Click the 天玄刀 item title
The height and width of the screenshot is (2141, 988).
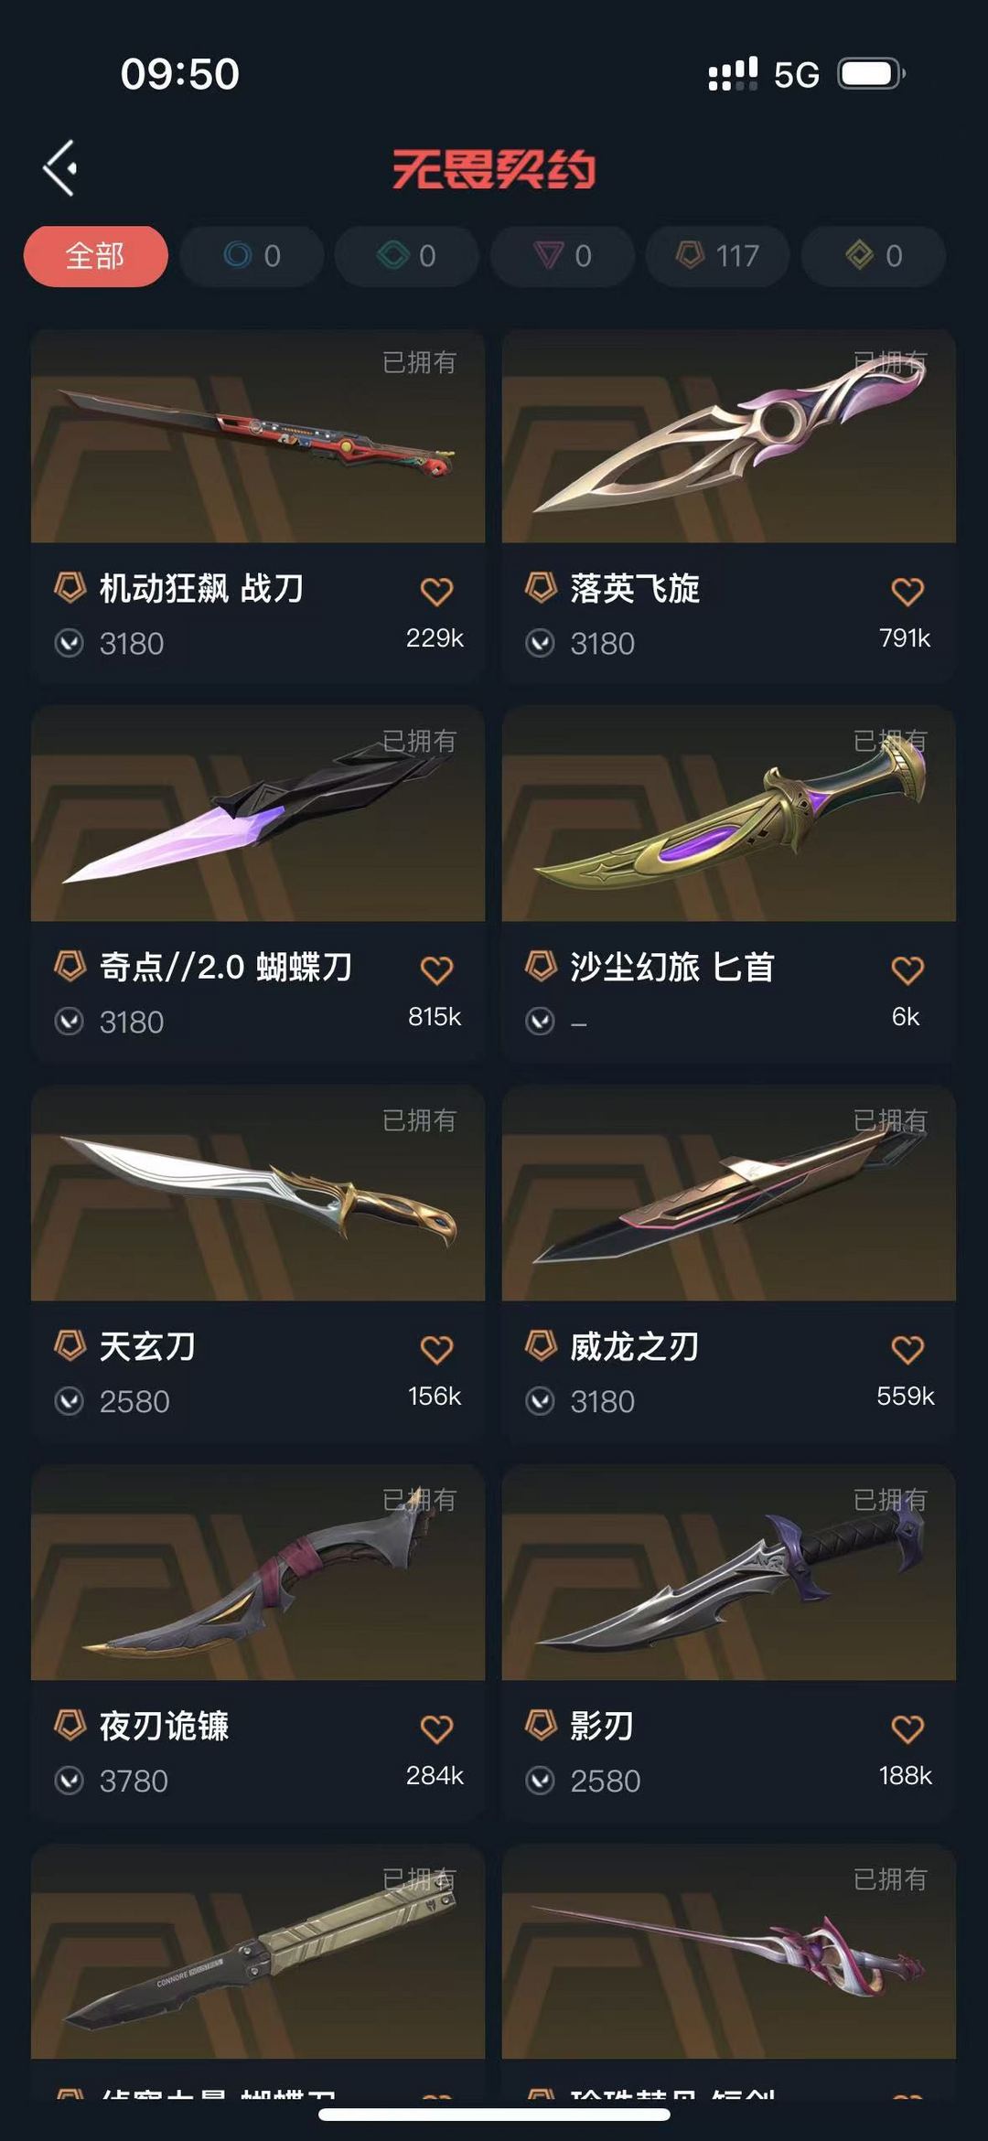point(147,1346)
